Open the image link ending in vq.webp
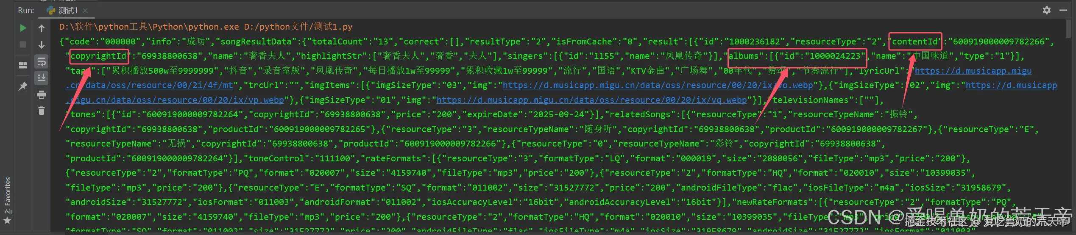Screen dimensions: 1076x235 [591, 100]
